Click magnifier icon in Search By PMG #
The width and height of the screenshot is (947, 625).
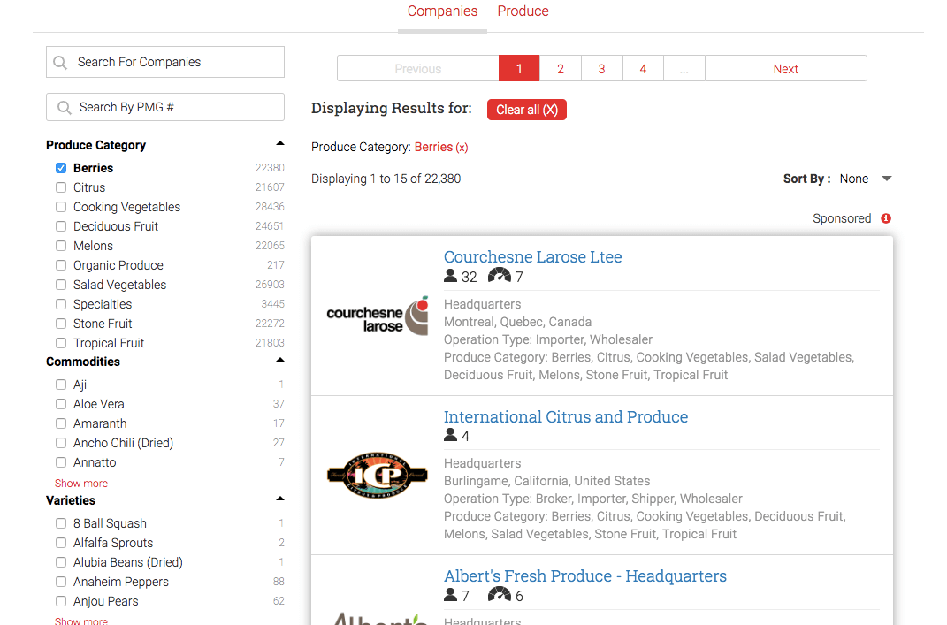(64, 108)
